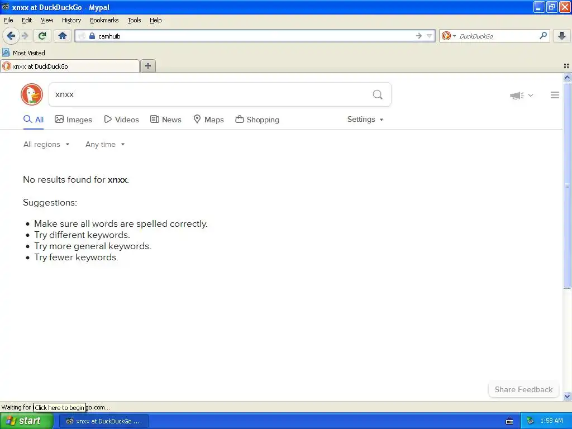Open the address bar history dropdown
Viewport: 572px width, 429px height.
(430, 36)
